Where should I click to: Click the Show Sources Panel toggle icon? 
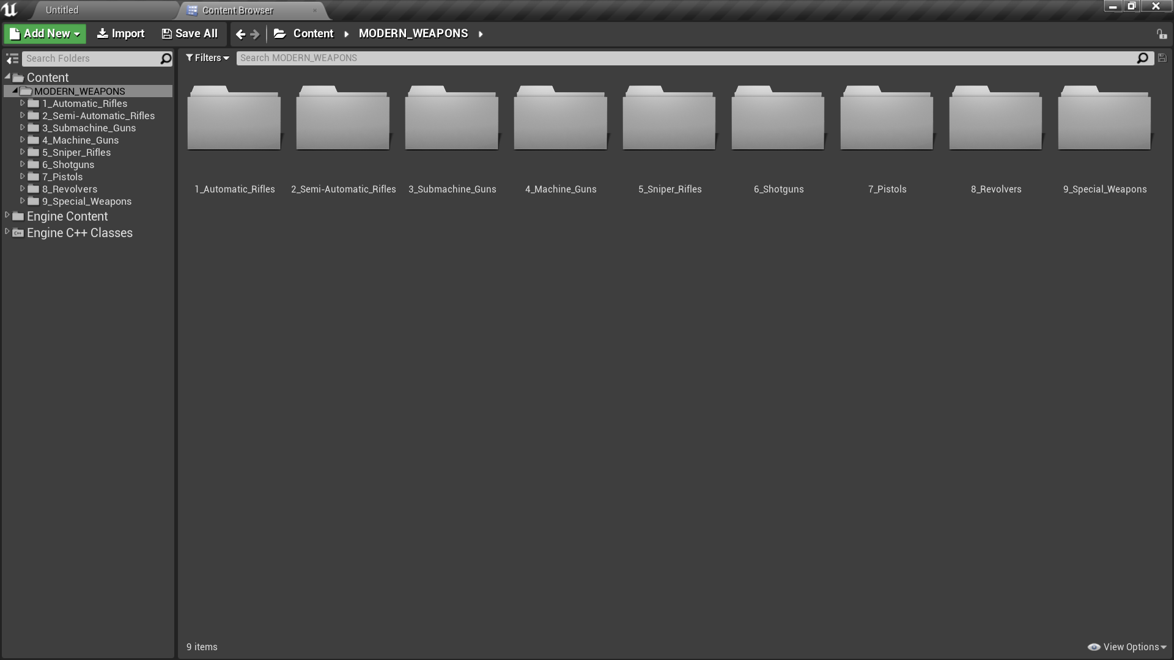[x=11, y=57]
